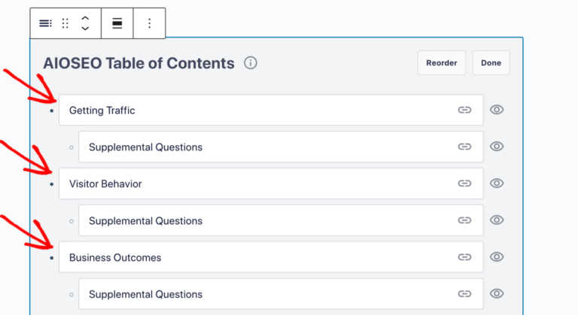Move the block up with the up arrow
Image resolution: width=578 pixels, height=315 pixels.
[x=85, y=18]
